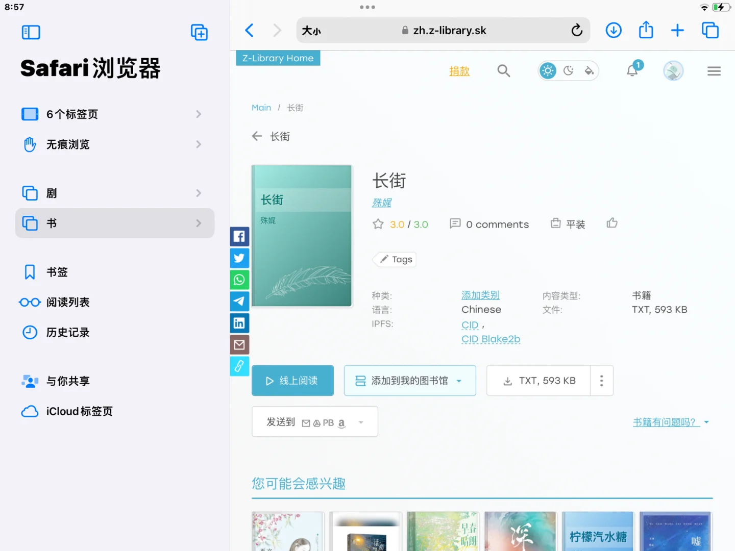Share the book by email

239,344
